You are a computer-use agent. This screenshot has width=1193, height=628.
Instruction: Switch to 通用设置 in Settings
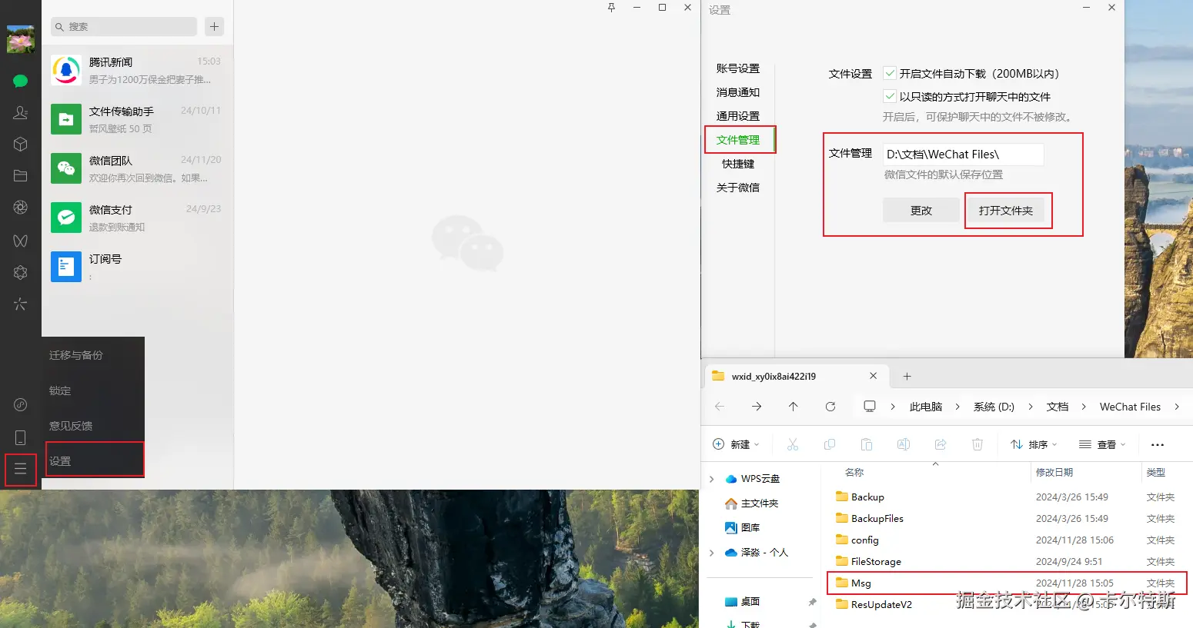pos(737,116)
